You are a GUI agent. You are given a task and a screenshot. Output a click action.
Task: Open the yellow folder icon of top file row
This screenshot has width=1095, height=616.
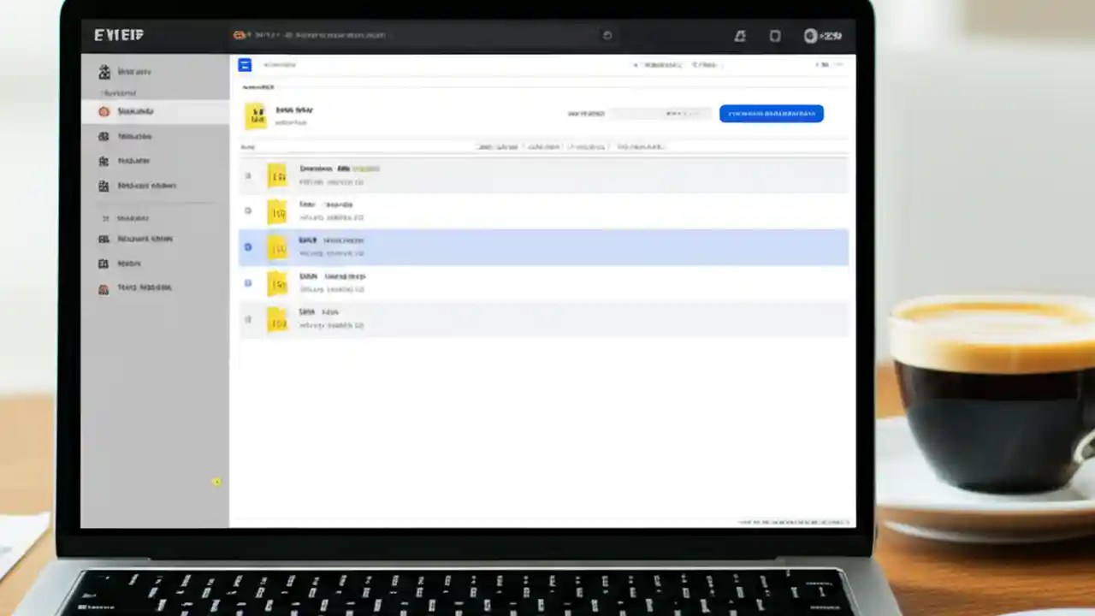click(x=277, y=175)
